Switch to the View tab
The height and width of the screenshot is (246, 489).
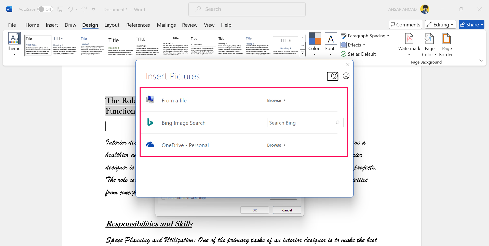(x=209, y=25)
